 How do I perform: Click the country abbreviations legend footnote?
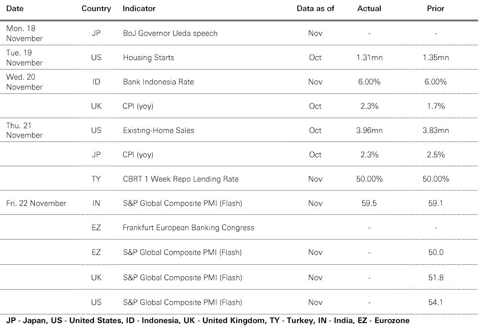point(208,321)
